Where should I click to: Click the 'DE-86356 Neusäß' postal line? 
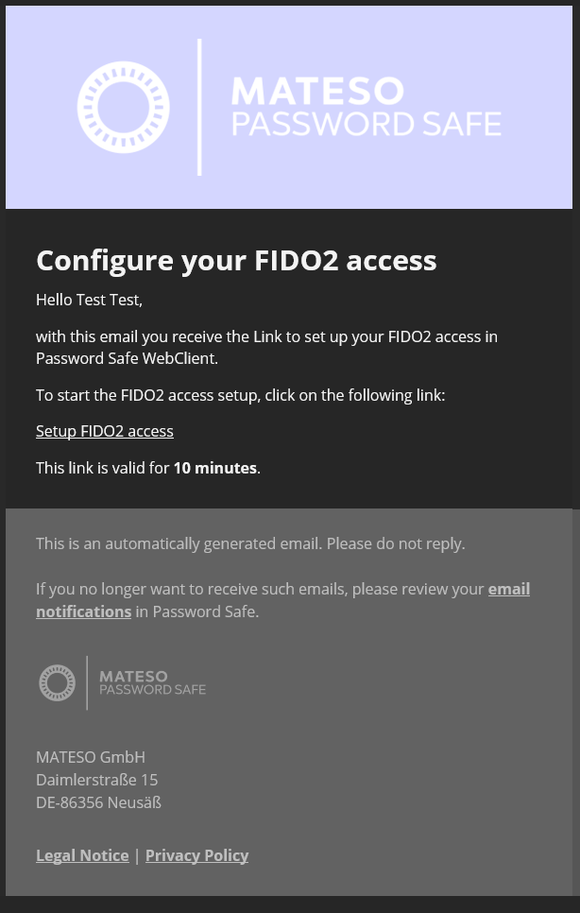tap(99, 802)
